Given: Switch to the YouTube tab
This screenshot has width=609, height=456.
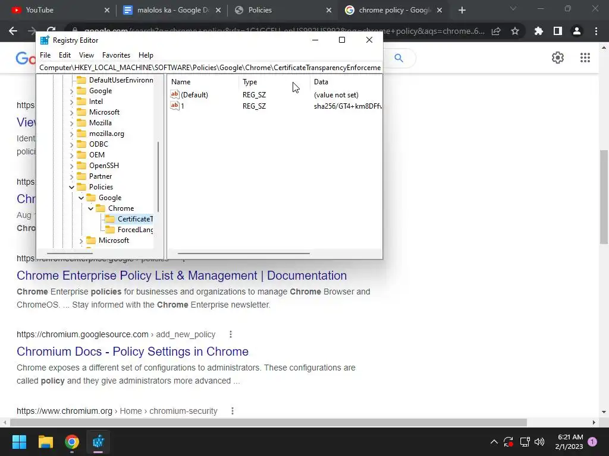Looking at the screenshot, I should [58, 10].
